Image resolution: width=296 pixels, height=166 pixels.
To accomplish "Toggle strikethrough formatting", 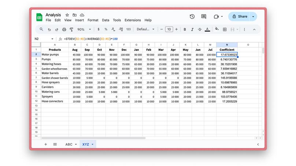I will point(200,30).
